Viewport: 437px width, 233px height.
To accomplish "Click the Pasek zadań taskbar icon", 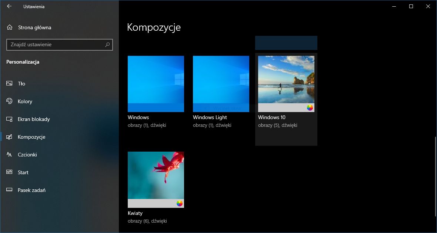I will (9, 190).
